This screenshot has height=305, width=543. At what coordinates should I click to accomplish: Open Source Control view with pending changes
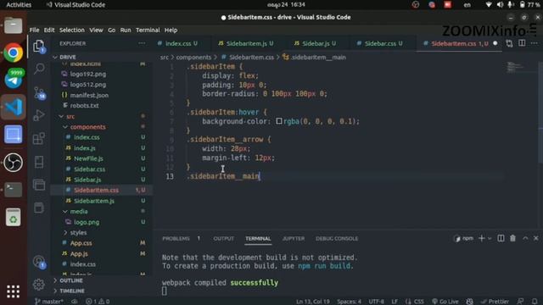pos(39,92)
